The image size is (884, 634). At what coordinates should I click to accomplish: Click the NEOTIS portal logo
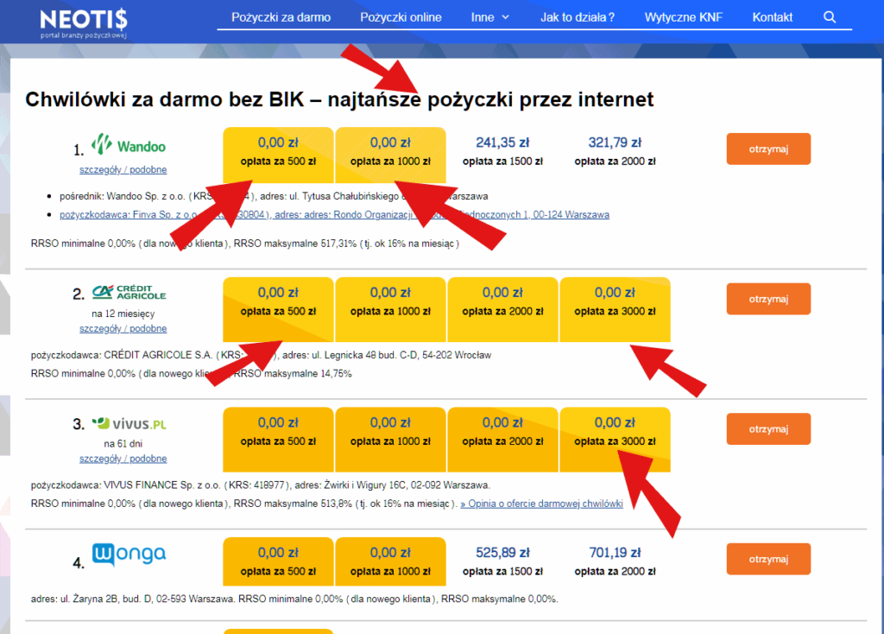click(84, 23)
